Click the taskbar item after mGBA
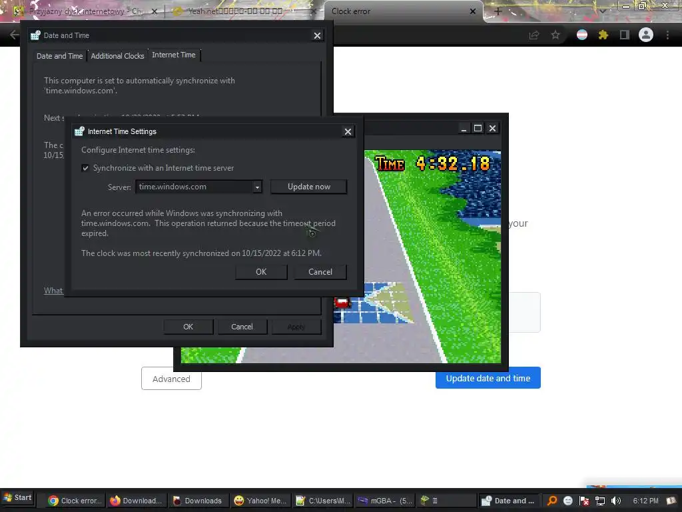Screen dimensions: 682x512 (446, 501)
